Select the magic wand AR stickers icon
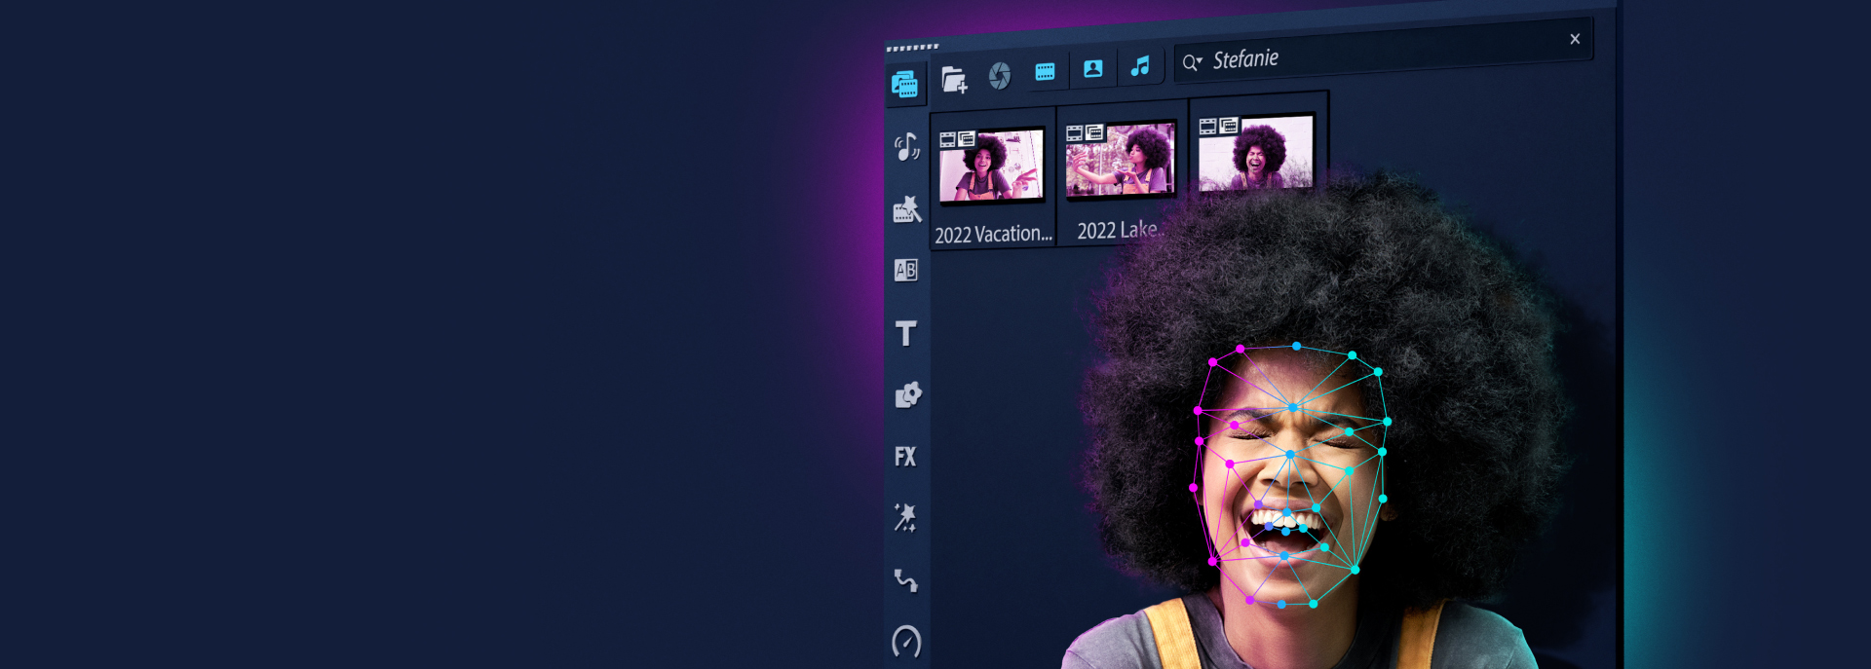This screenshot has height=669, width=1871. [905, 517]
